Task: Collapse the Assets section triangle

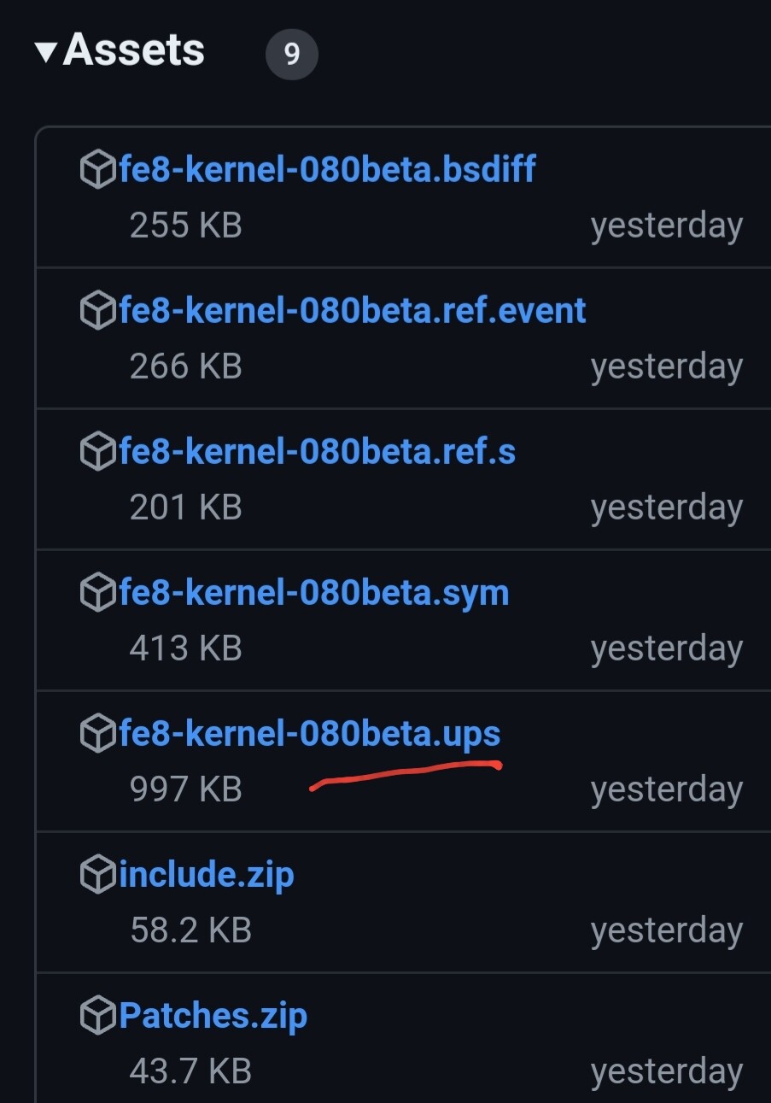Action: 46,51
